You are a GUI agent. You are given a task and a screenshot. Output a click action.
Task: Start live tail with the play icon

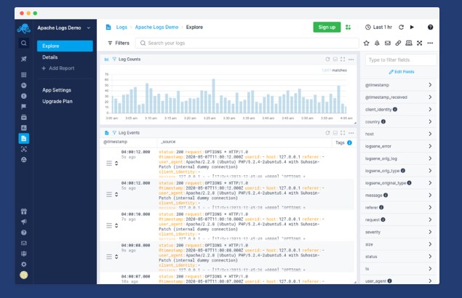pyautogui.click(x=412, y=27)
